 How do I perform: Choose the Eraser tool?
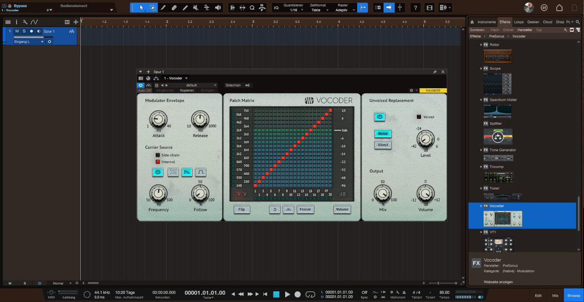[174, 7]
